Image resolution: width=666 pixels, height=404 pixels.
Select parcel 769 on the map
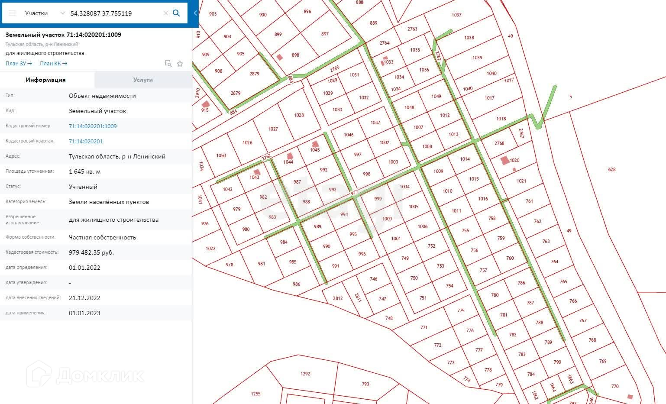pos(603,361)
